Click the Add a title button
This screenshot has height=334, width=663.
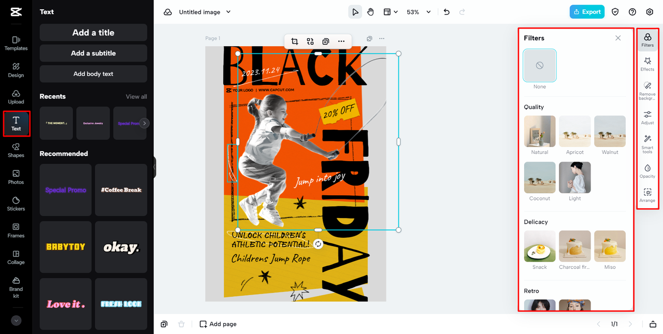tap(93, 33)
